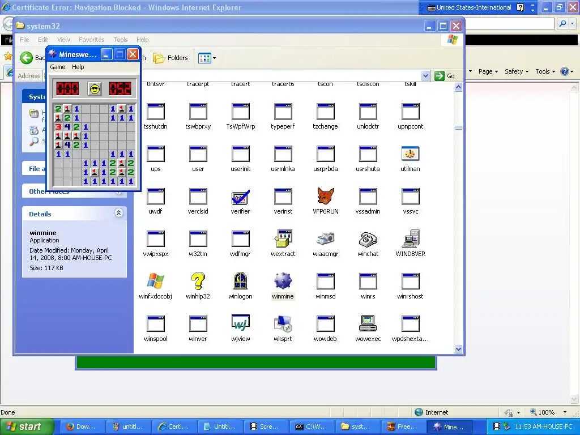Open the Minesweeper Game menu

[58, 67]
